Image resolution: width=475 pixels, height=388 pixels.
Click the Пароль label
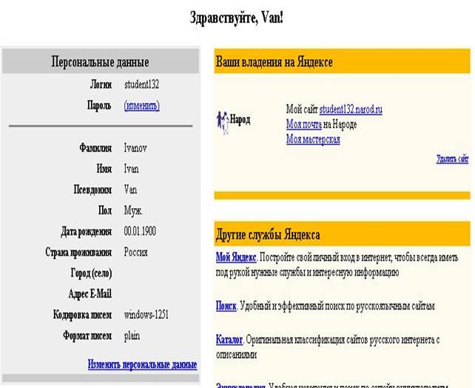99,105
